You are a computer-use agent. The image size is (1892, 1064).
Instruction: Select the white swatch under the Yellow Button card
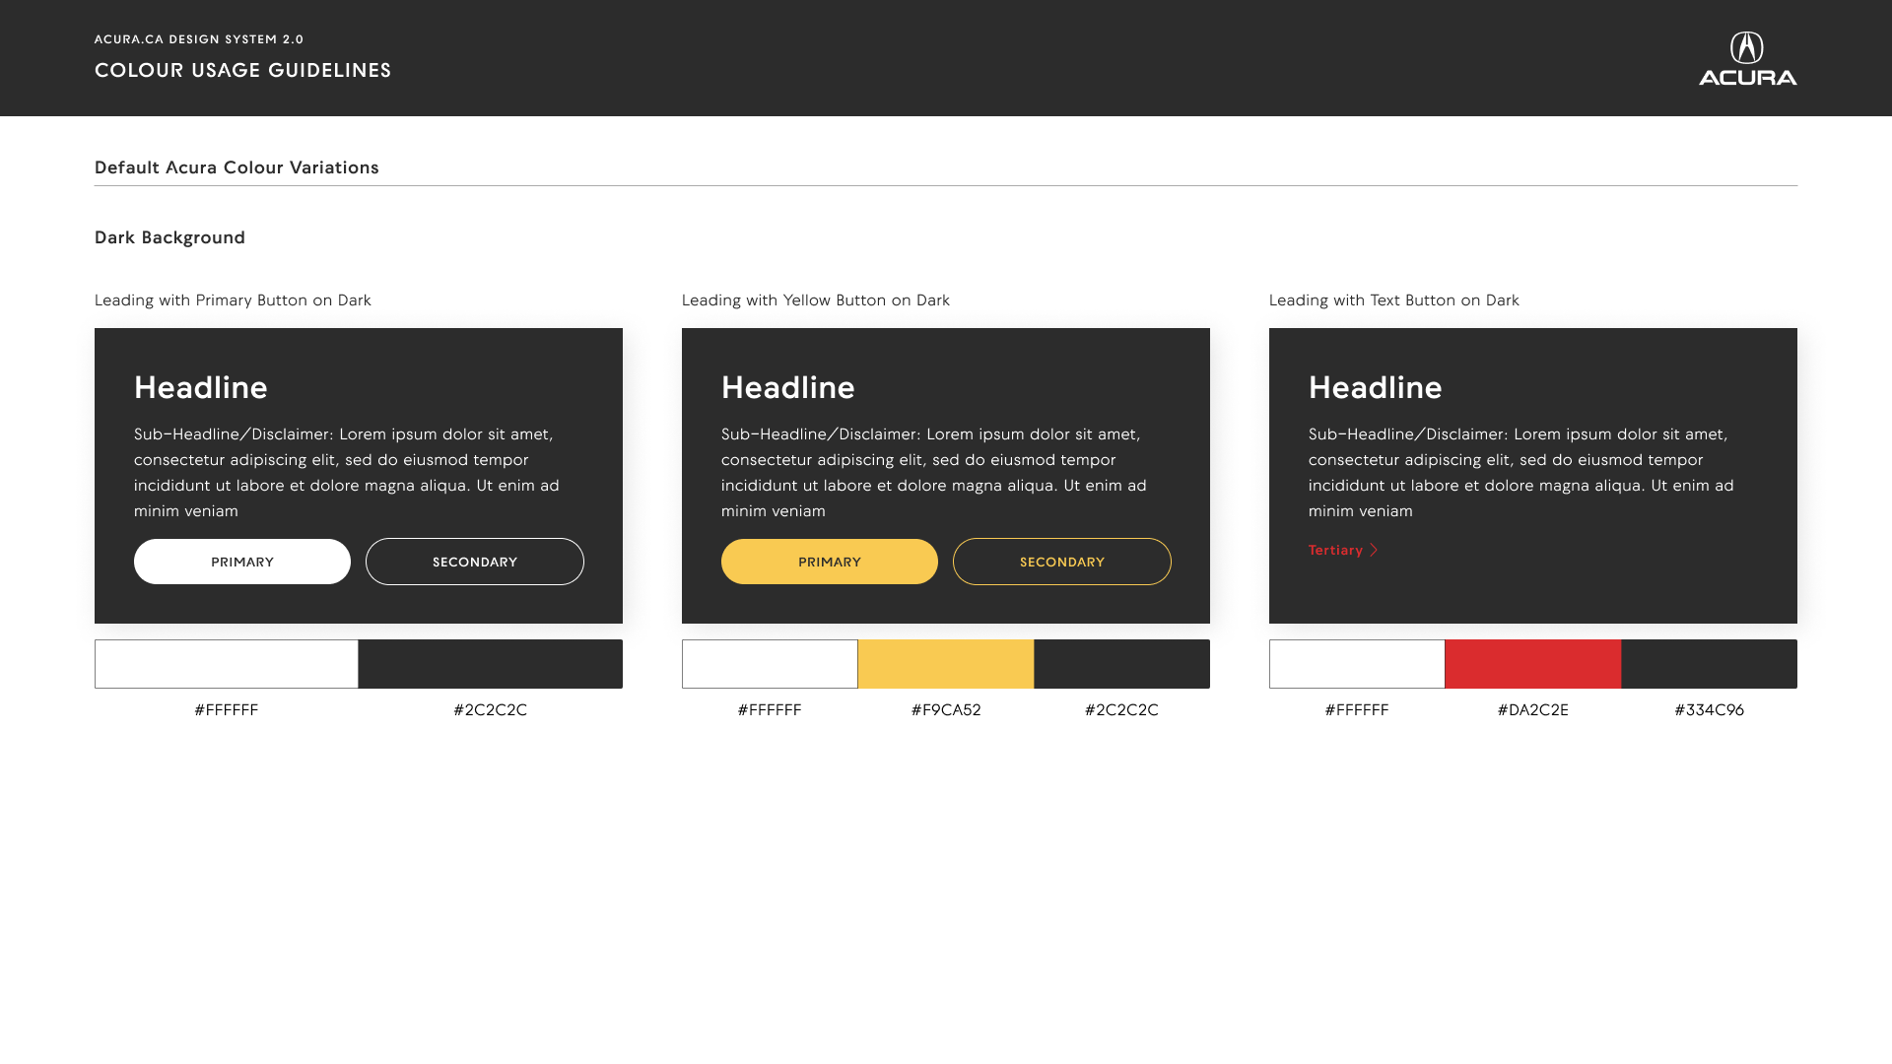click(x=770, y=664)
